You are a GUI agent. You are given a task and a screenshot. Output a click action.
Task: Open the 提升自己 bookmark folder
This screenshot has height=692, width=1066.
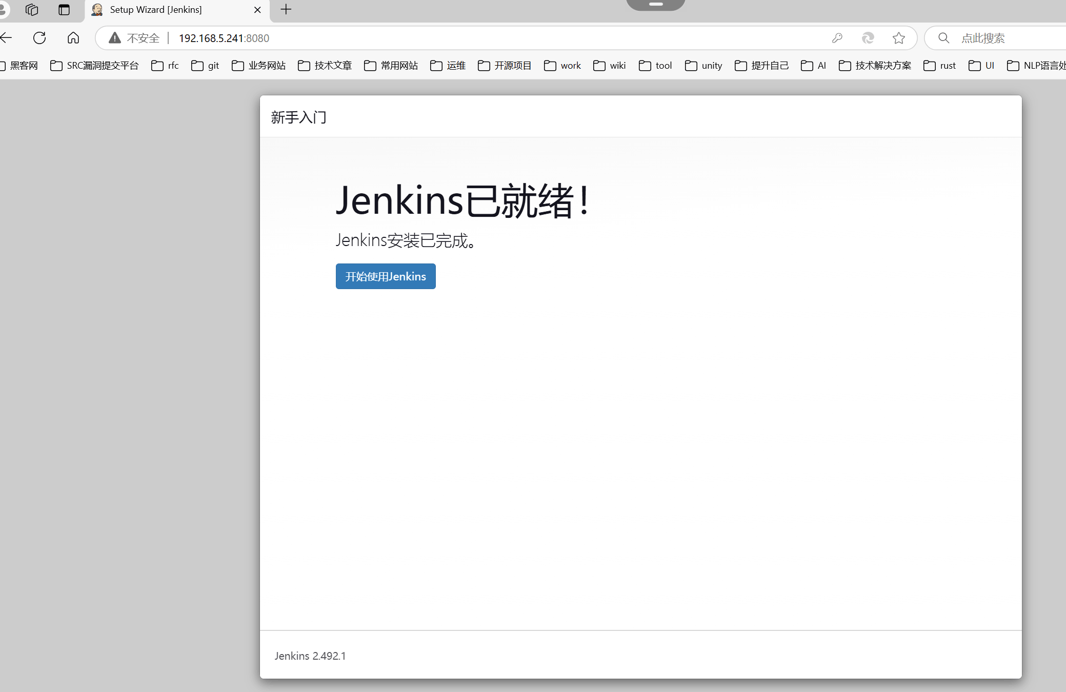[x=762, y=66]
